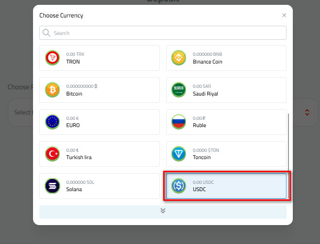
Task: Click the Bitcoin logo icon
Action: [52, 90]
